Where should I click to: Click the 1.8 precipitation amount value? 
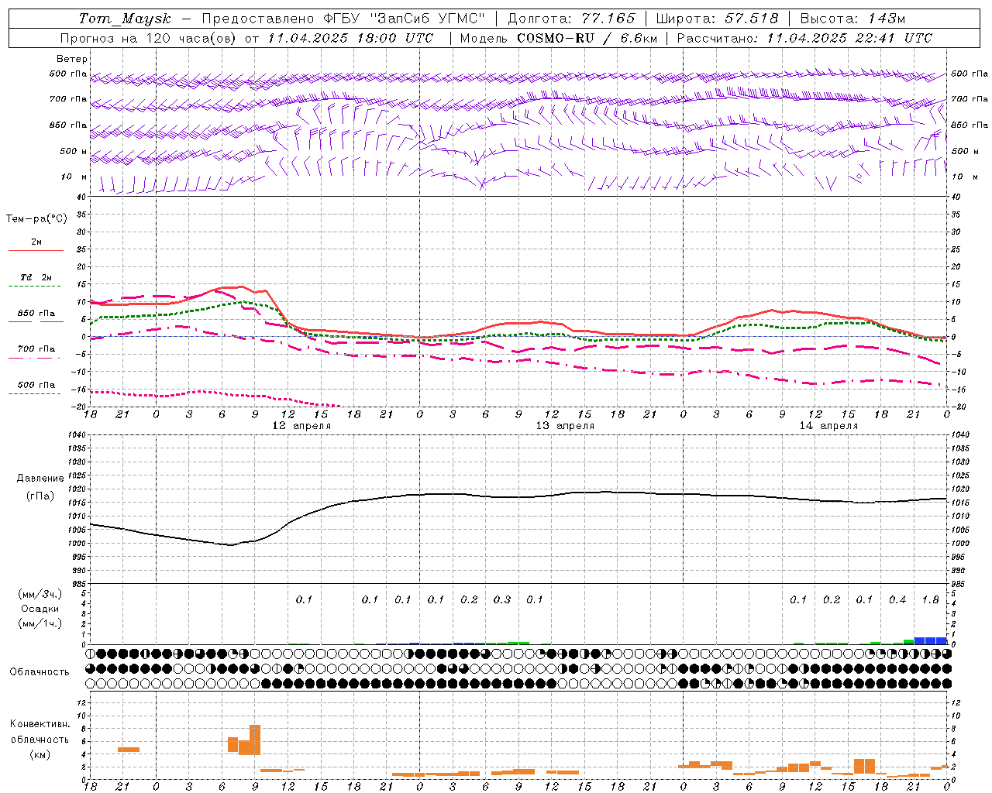pyautogui.click(x=931, y=599)
